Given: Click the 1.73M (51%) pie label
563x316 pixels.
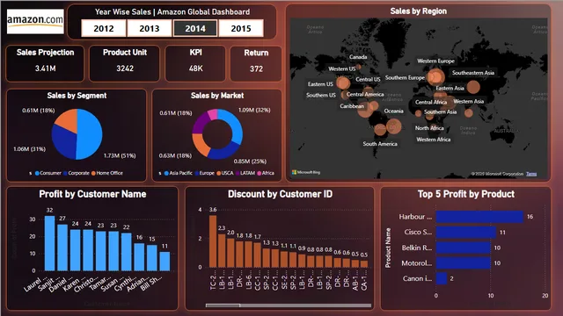Looking at the screenshot, I should click(120, 155).
